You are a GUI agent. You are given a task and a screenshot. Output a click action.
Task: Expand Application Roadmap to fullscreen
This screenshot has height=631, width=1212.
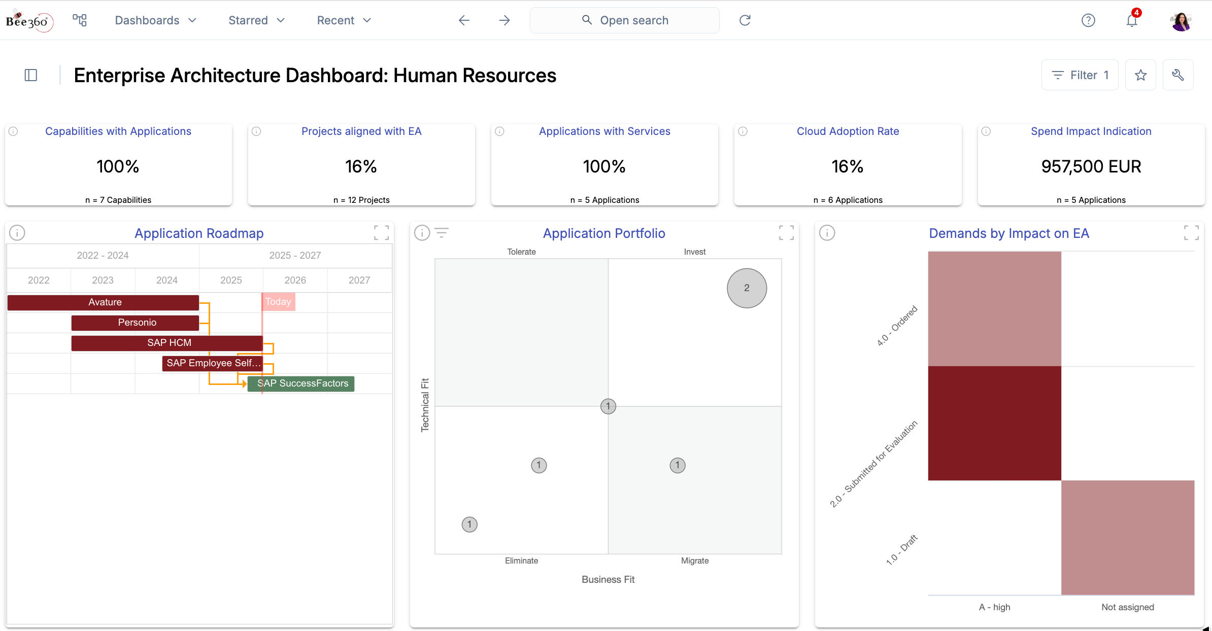point(381,233)
